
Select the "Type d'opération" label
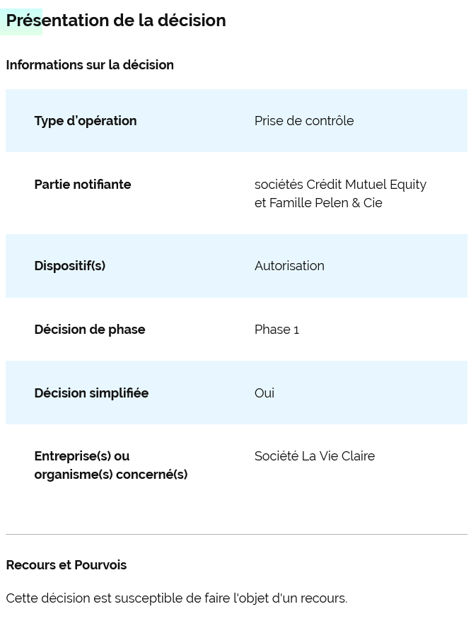pyautogui.click(x=86, y=121)
